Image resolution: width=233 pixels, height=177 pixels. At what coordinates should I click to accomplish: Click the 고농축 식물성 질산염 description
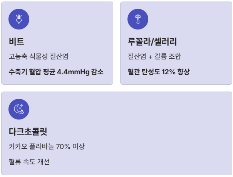pyautogui.click(x=39, y=56)
